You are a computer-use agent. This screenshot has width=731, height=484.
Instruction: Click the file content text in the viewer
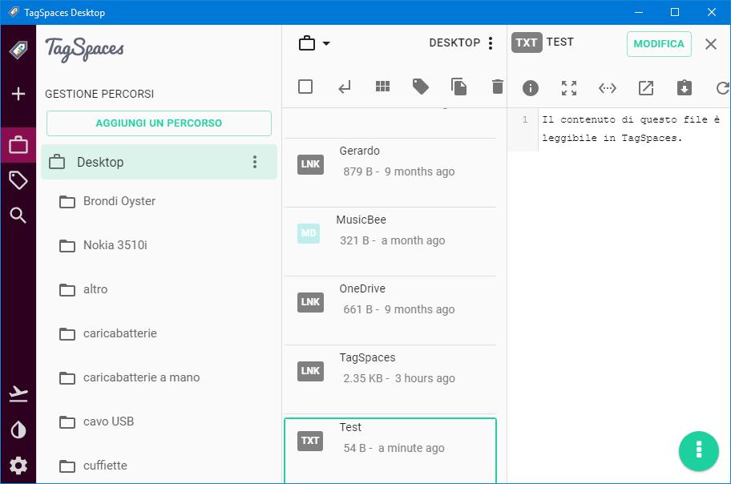click(631, 129)
